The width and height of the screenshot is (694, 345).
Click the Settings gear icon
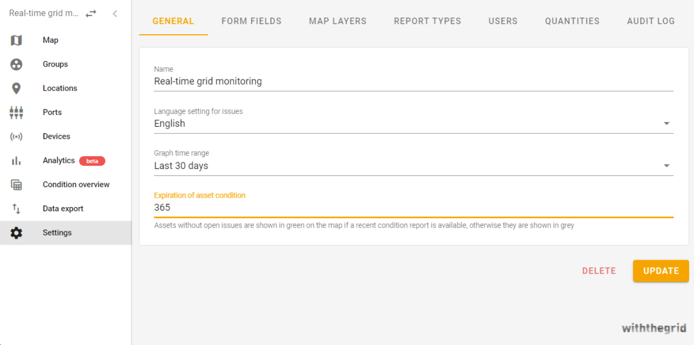(x=16, y=232)
